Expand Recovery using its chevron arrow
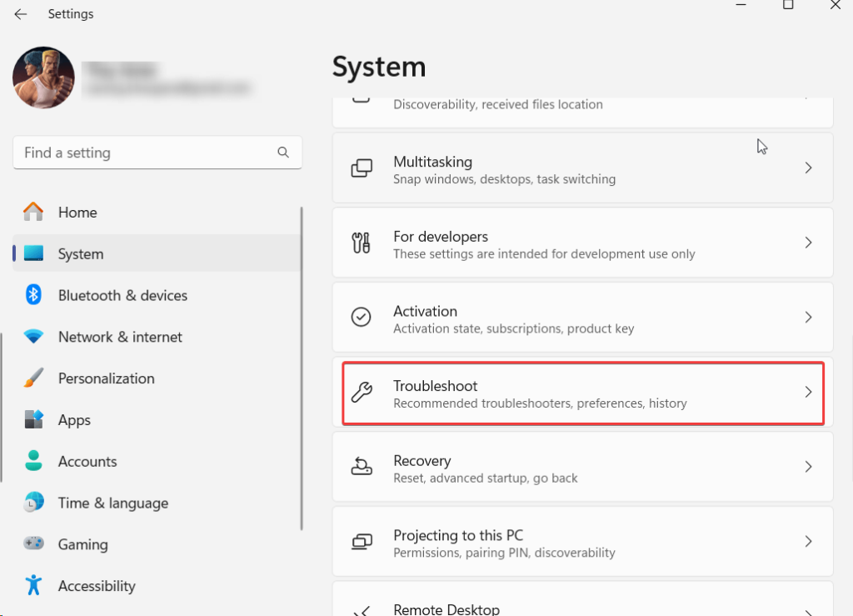Viewport: 853px width, 616px height. click(807, 467)
